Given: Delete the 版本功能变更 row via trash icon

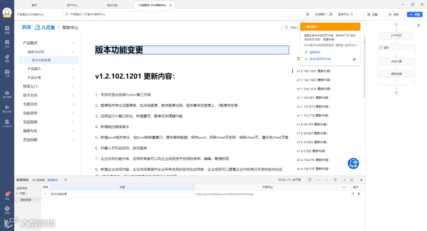Looking at the screenshot, I should [x=359, y=194].
